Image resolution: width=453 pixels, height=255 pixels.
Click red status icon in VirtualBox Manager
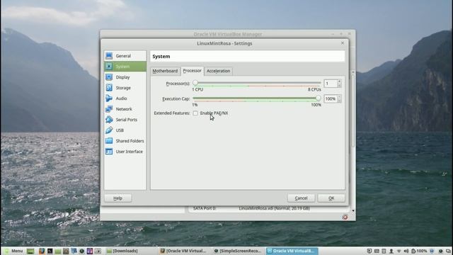pyautogui.click(x=345, y=217)
